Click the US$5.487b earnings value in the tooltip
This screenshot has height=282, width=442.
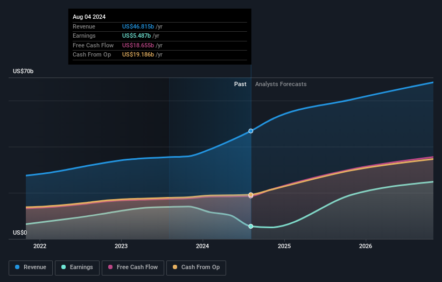click(136, 36)
